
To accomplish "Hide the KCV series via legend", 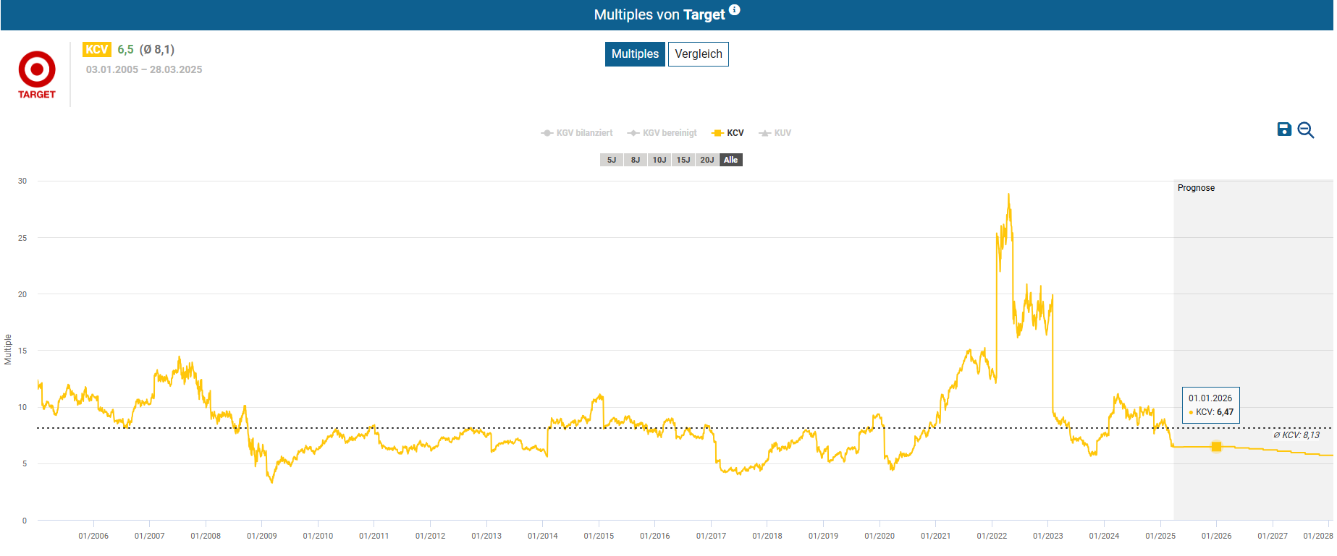I will coord(728,133).
